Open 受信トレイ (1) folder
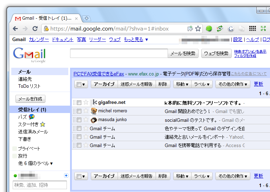Viewport: 270px width, 192px height. pyautogui.click(x=32, y=110)
